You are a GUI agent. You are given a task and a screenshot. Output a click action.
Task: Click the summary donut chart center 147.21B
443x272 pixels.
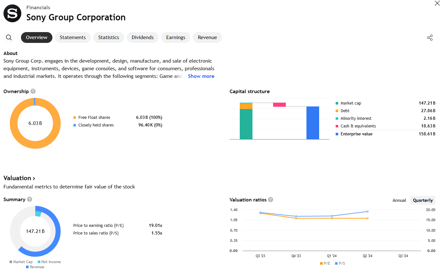click(35, 231)
